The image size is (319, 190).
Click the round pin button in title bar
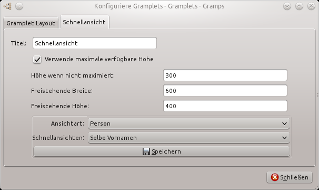click(x=19, y=6)
